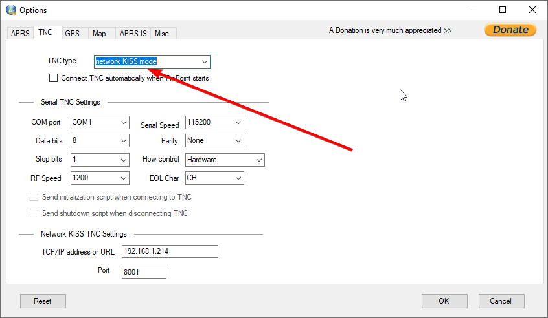Click the Options window app icon
The image size is (548, 318).
(11, 10)
